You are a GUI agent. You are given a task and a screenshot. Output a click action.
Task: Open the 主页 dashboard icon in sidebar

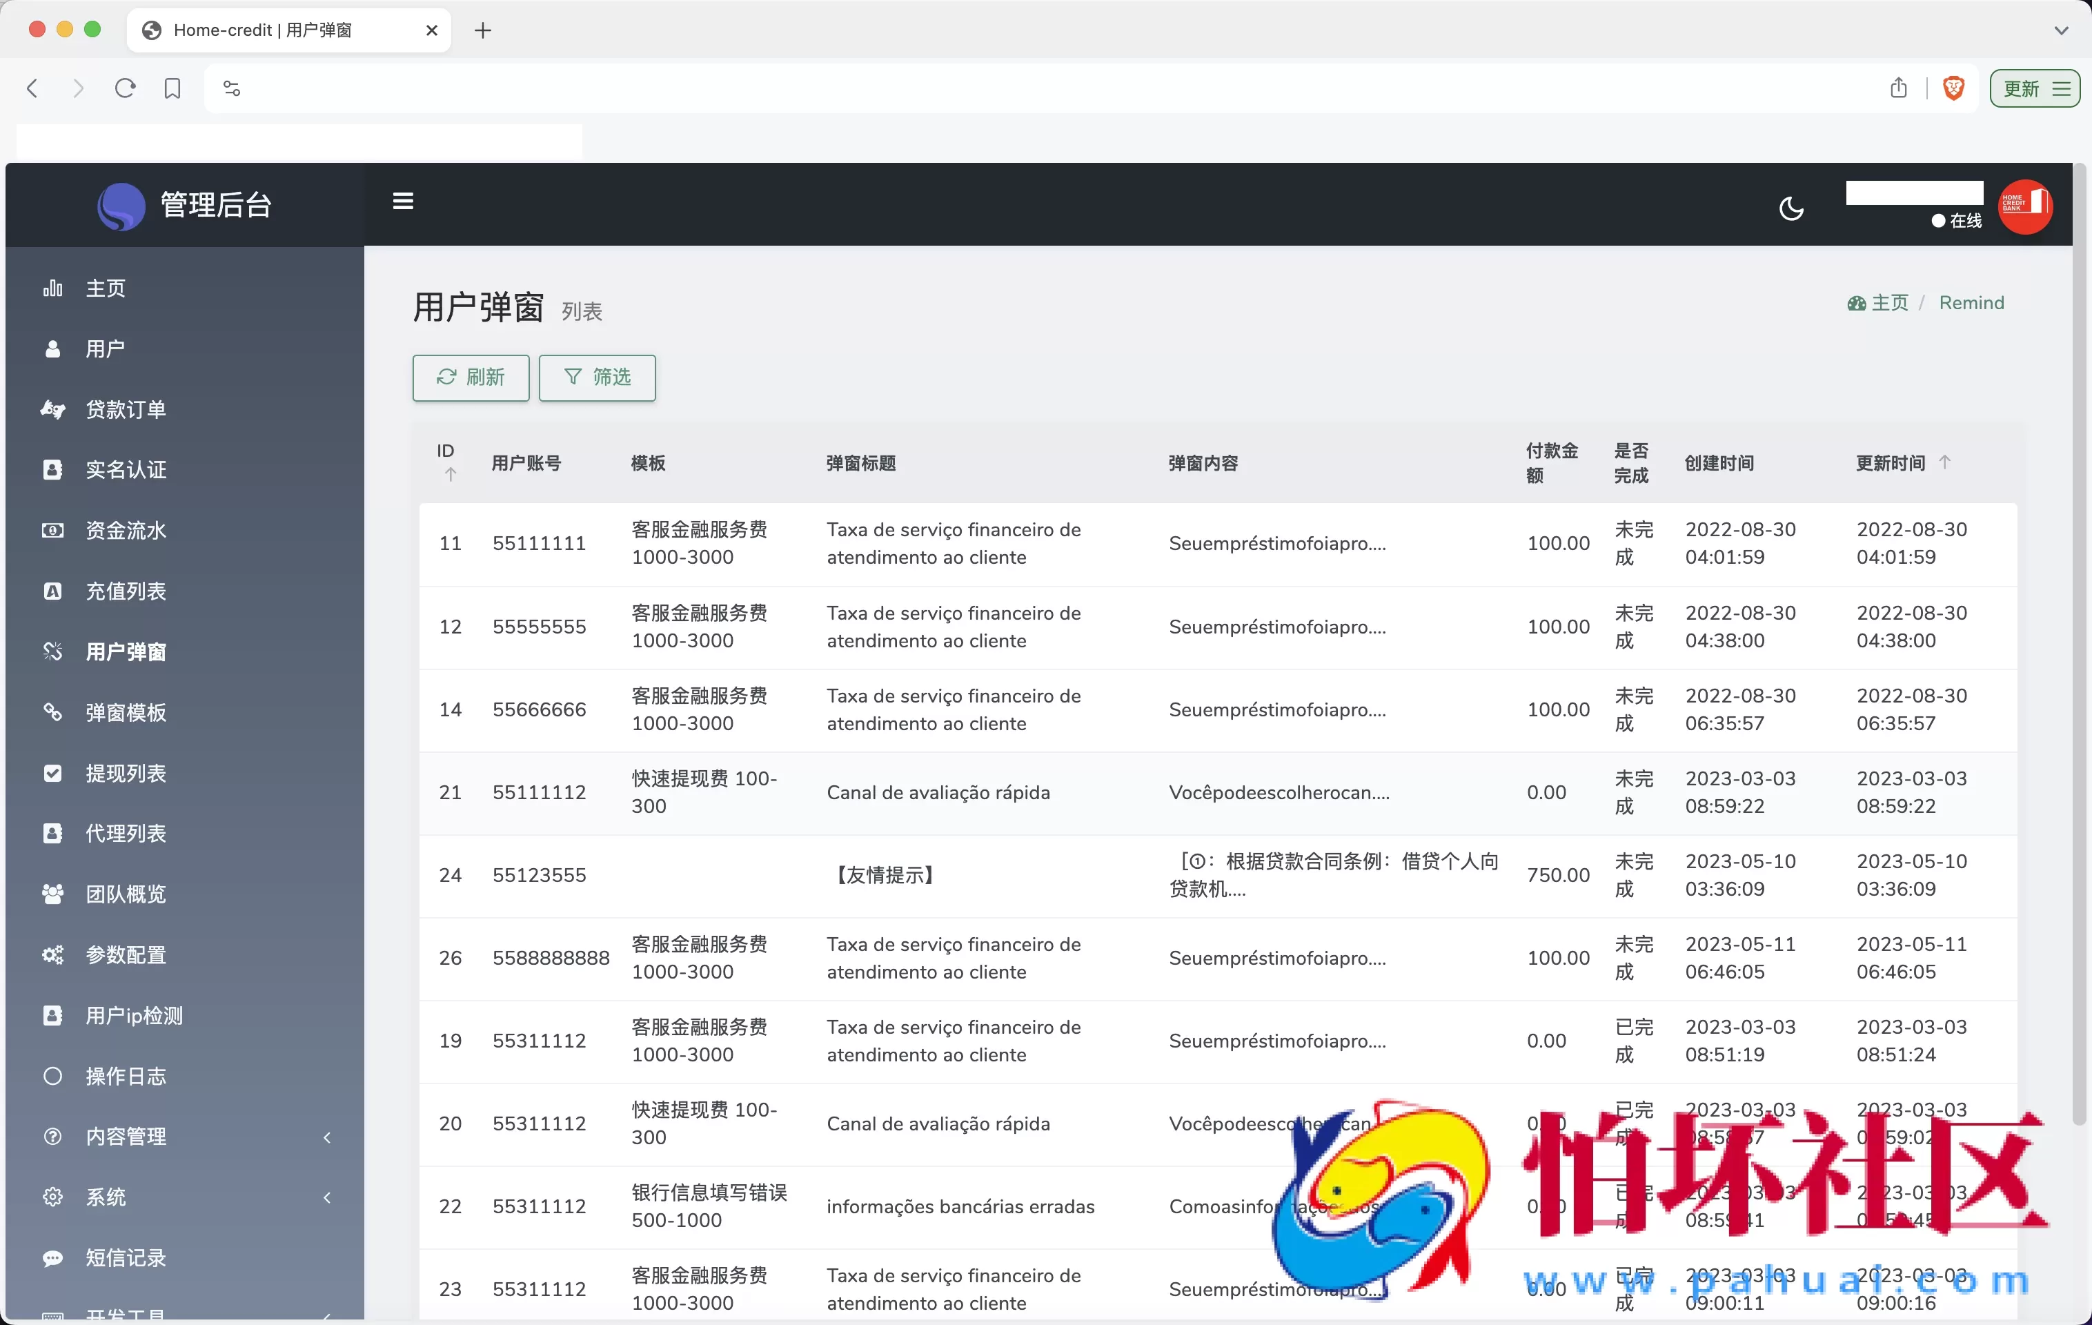[x=53, y=288]
